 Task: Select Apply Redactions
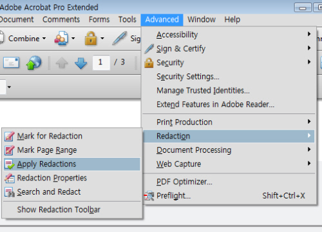click(72, 164)
